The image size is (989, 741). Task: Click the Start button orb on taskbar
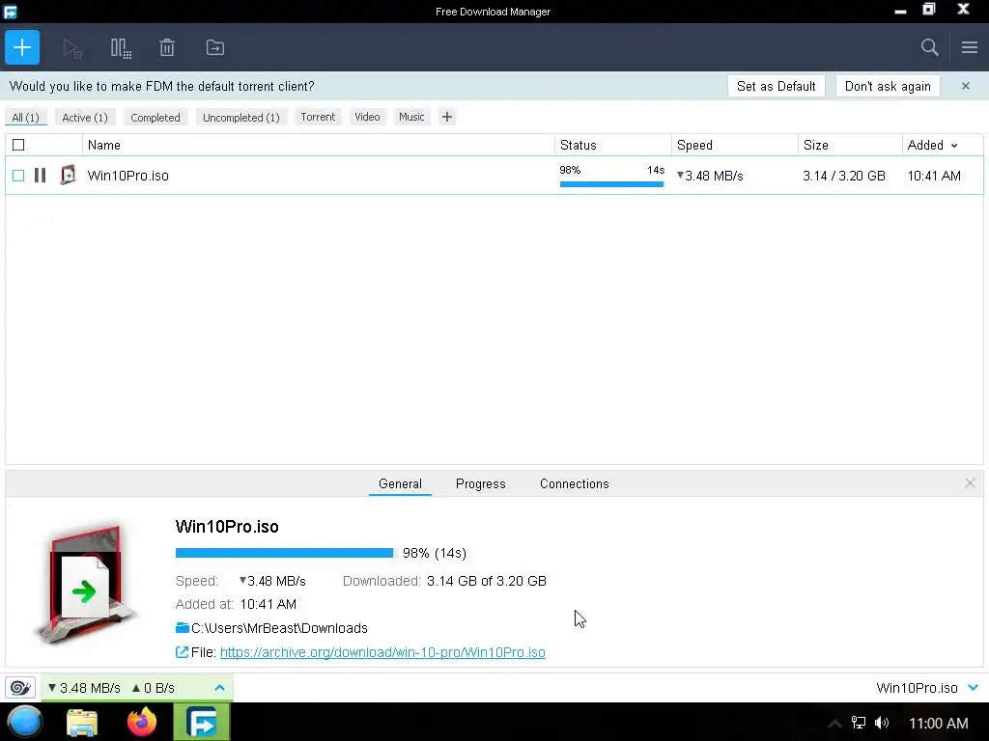(25, 722)
